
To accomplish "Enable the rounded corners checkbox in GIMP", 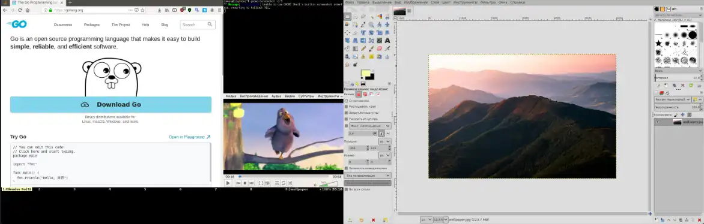I will [x=346, y=113].
